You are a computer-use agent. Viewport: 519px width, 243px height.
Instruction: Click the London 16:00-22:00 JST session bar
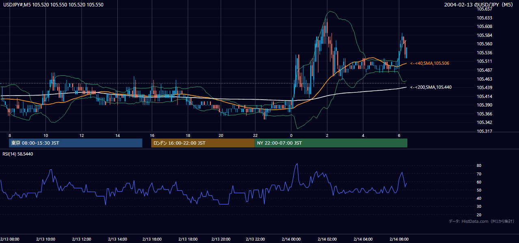pos(203,143)
